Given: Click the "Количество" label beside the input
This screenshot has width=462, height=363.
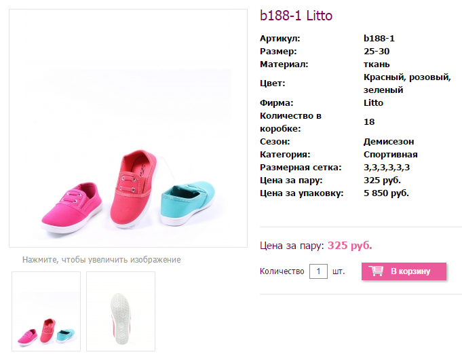Looking at the screenshot, I should 282,271.
